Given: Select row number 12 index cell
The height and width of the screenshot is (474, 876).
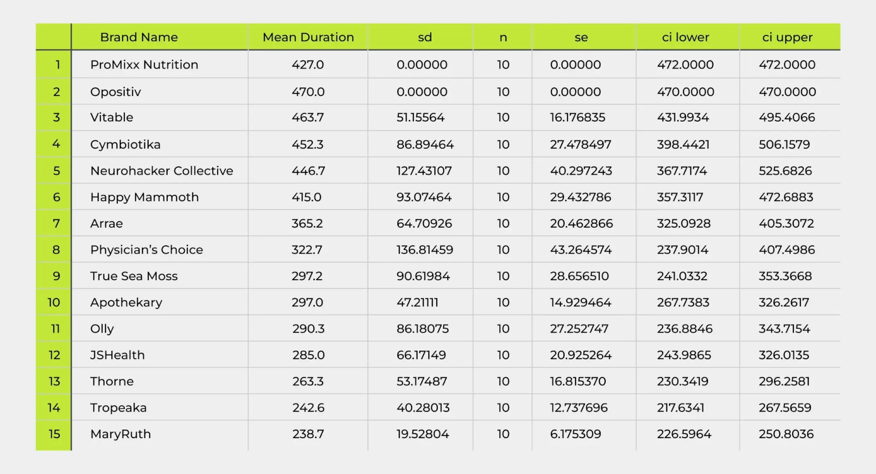Looking at the screenshot, I should coord(54,355).
